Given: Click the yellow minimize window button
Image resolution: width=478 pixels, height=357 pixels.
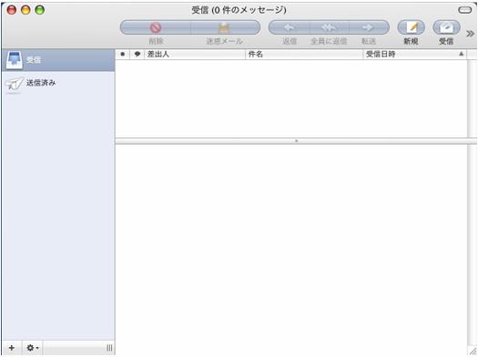Looking at the screenshot, I should (x=25, y=10).
